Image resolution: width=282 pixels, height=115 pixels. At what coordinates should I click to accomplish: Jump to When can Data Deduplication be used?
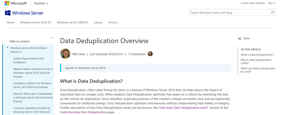258,70
